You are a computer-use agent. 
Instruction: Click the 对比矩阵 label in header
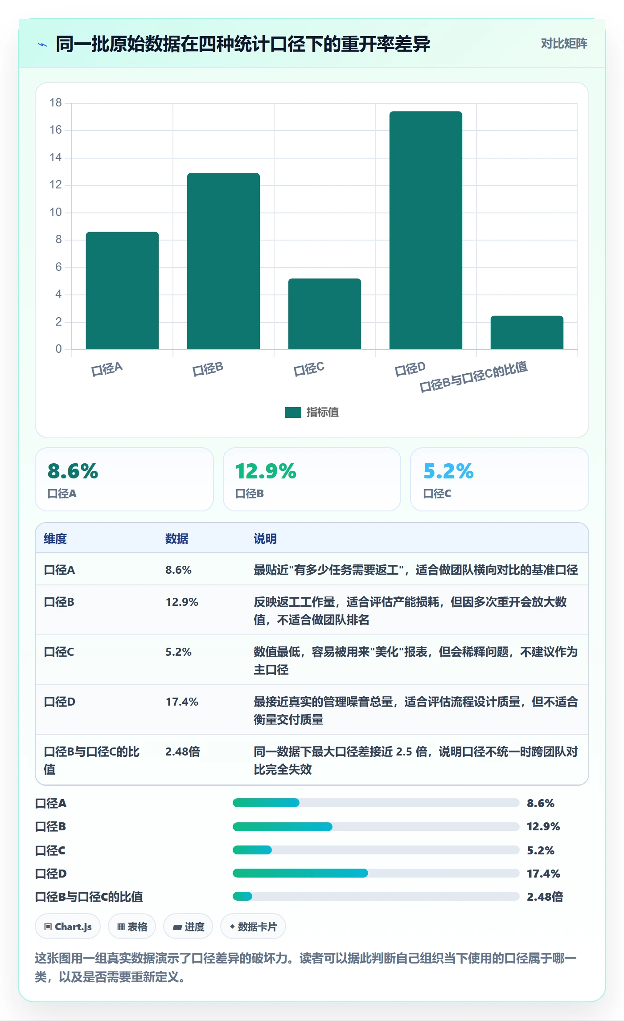tap(564, 44)
